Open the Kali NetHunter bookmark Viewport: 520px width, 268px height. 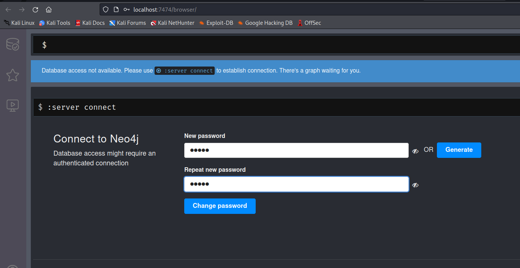tap(172, 23)
